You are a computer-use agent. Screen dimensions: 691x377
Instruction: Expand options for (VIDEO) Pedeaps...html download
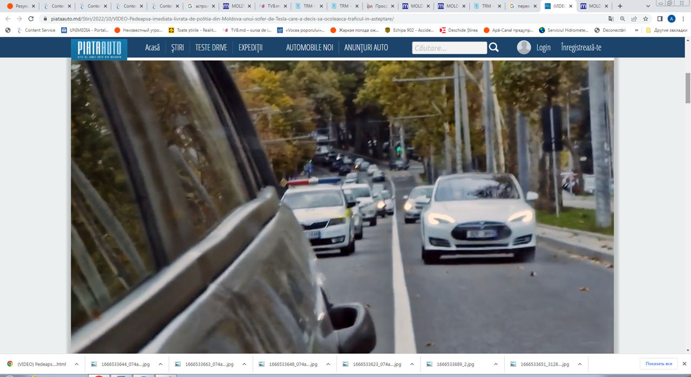[76, 364]
